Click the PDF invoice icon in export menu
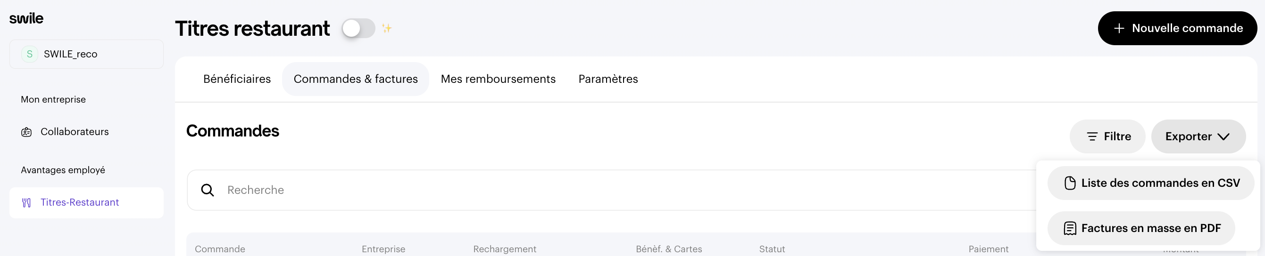Viewport: 1265px width, 256px height. point(1070,229)
